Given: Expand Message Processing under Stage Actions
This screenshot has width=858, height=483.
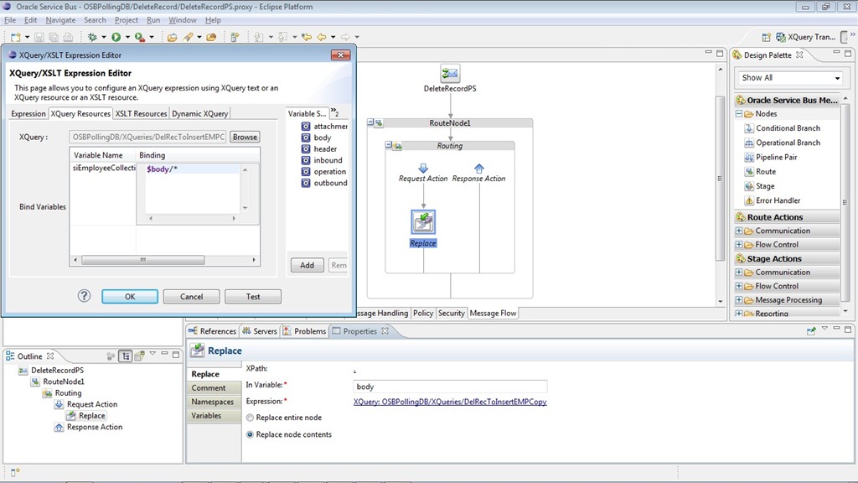Looking at the screenshot, I should coord(739,300).
